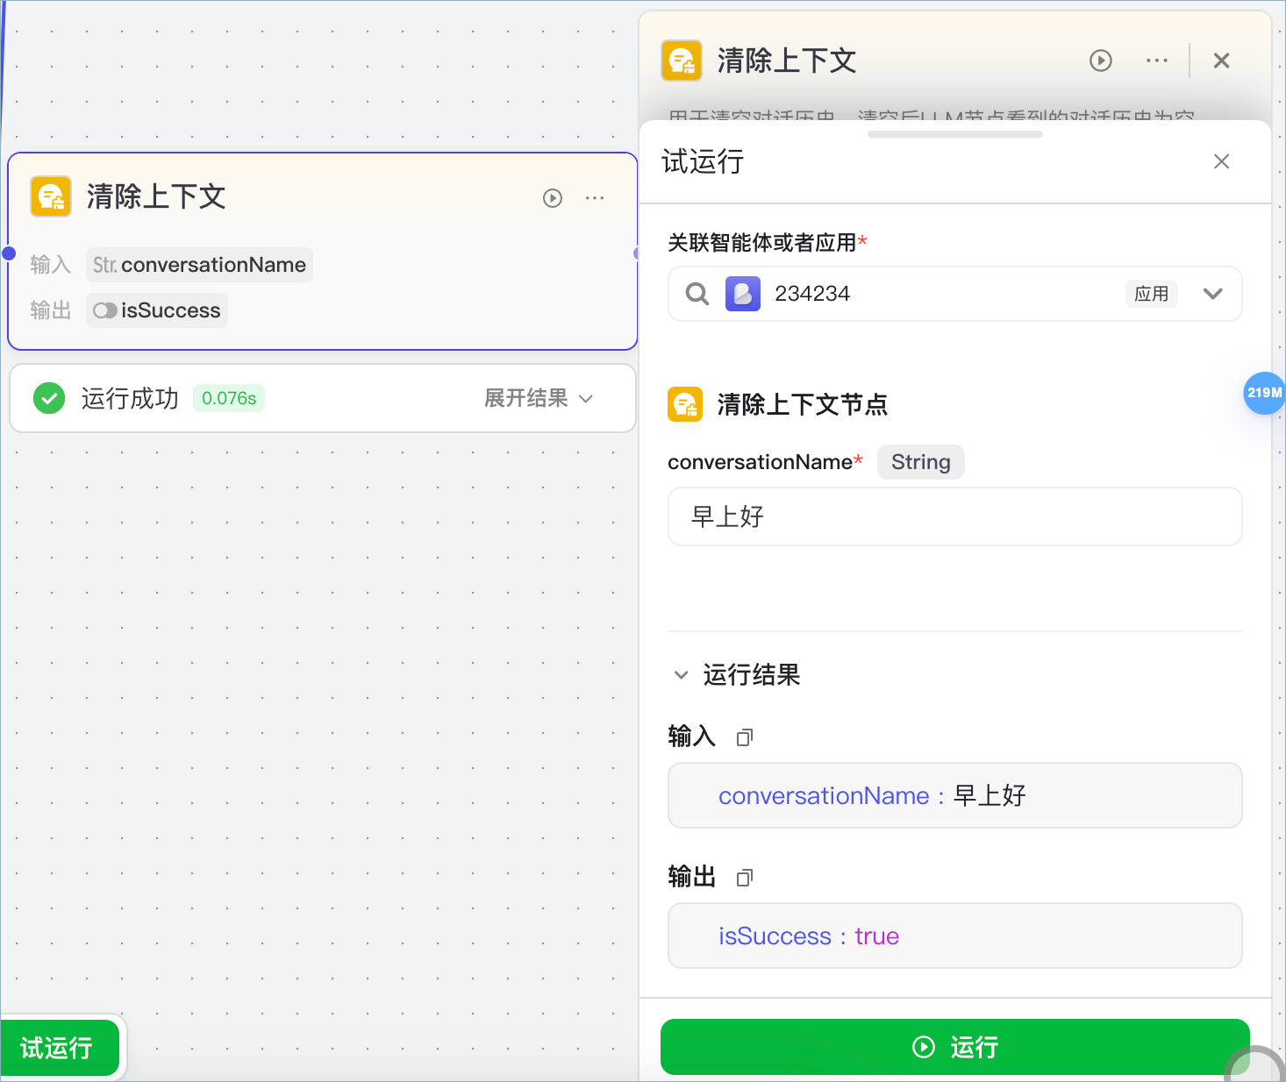Viewport: 1286px width, 1082px height.
Task: Click the run icon on canvas node card
Action: (553, 198)
